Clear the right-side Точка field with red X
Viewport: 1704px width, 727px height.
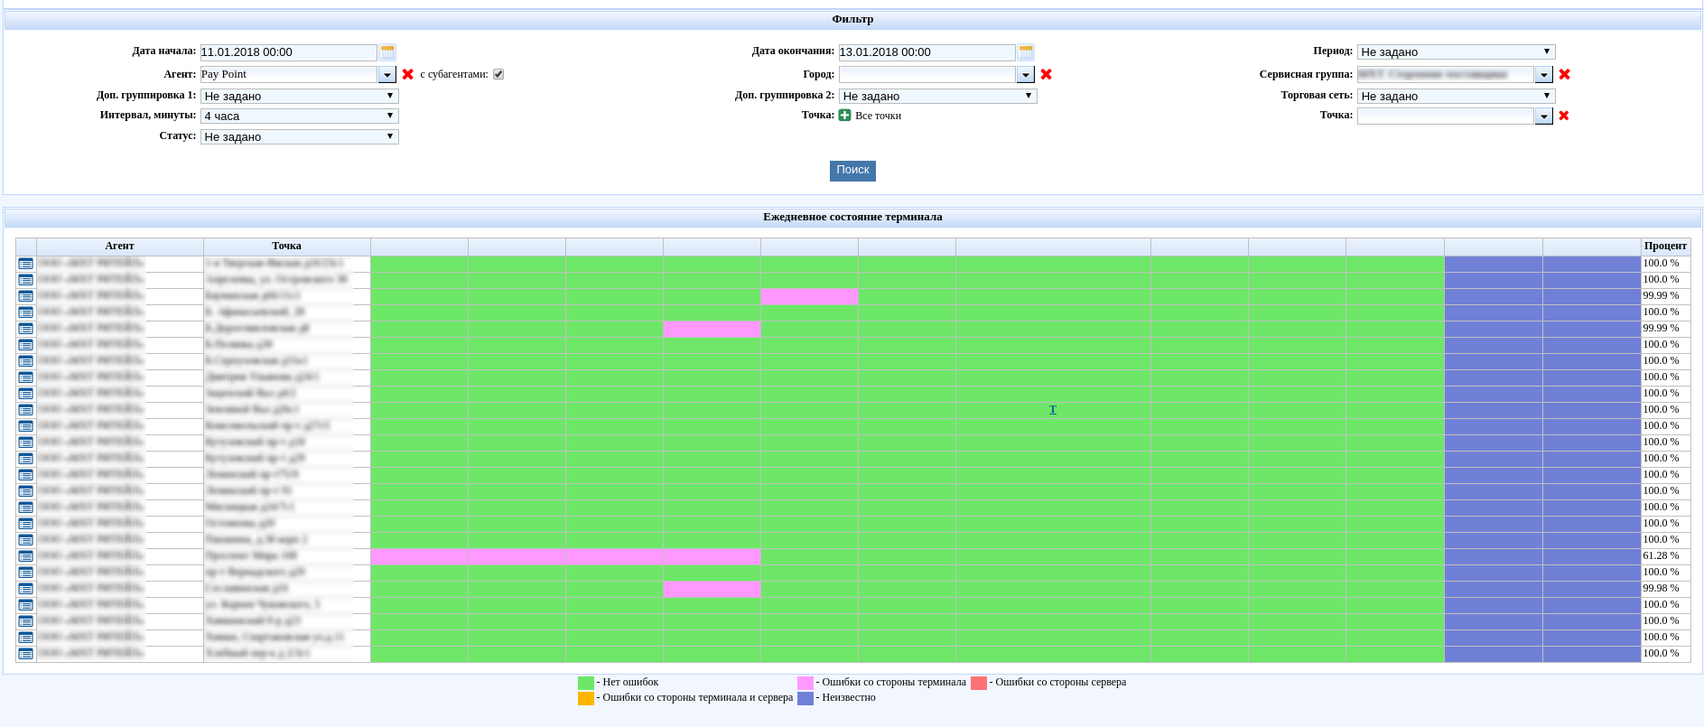coord(1564,116)
